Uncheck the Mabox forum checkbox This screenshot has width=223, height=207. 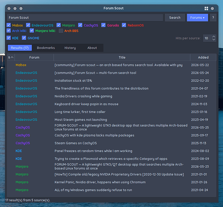coord(9,25)
